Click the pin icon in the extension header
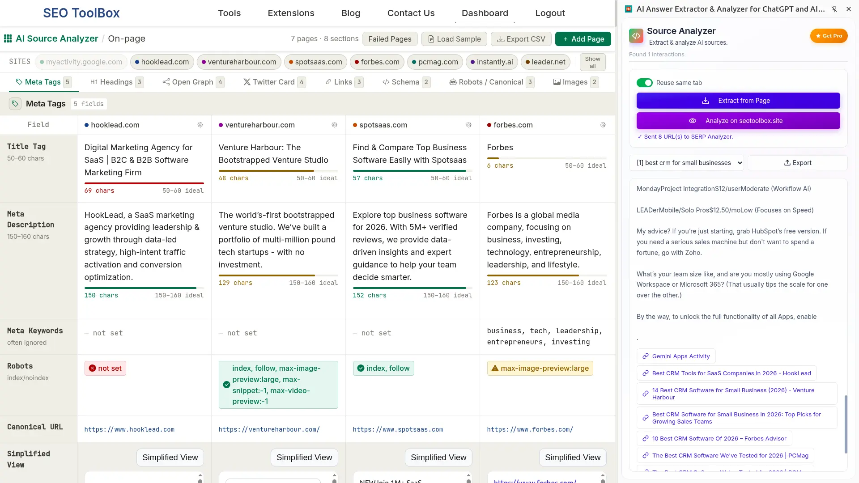The image size is (859, 483). coord(834,9)
